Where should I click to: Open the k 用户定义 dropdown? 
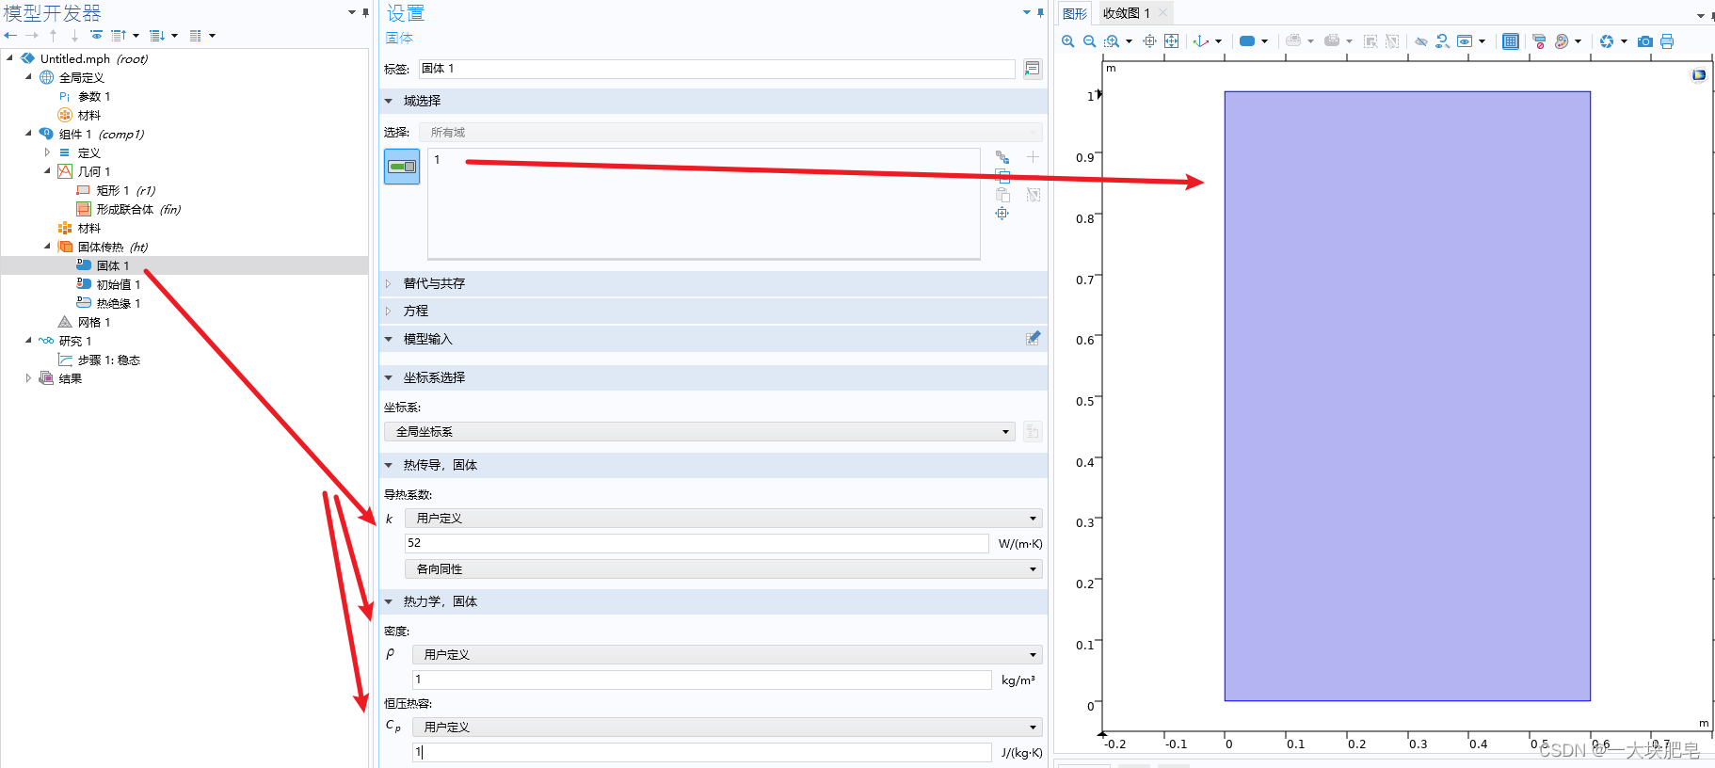point(723,519)
